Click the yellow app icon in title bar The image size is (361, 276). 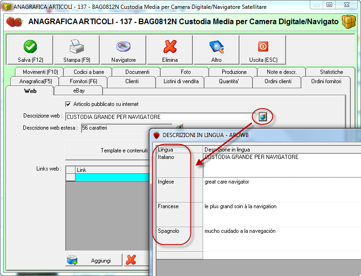(x=7, y=7)
